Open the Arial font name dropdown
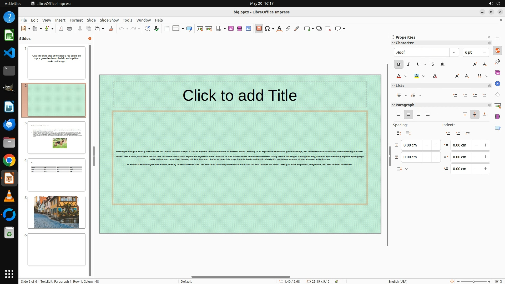The image size is (505, 284). point(454,52)
